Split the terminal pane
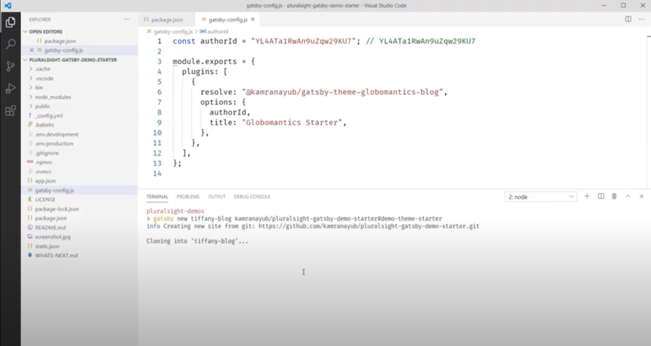651x346 pixels. click(601, 196)
